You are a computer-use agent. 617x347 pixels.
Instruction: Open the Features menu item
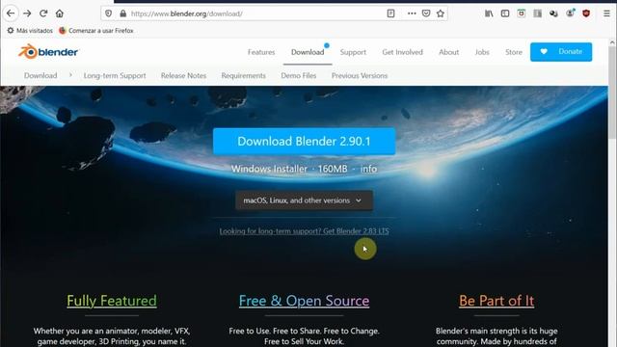pyautogui.click(x=261, y=52)
